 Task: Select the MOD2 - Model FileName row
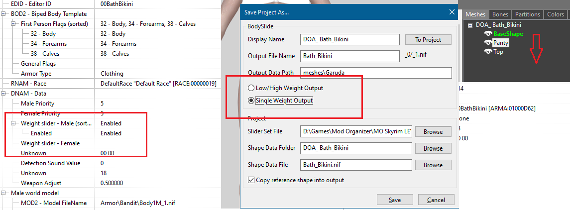coord(111,203)
